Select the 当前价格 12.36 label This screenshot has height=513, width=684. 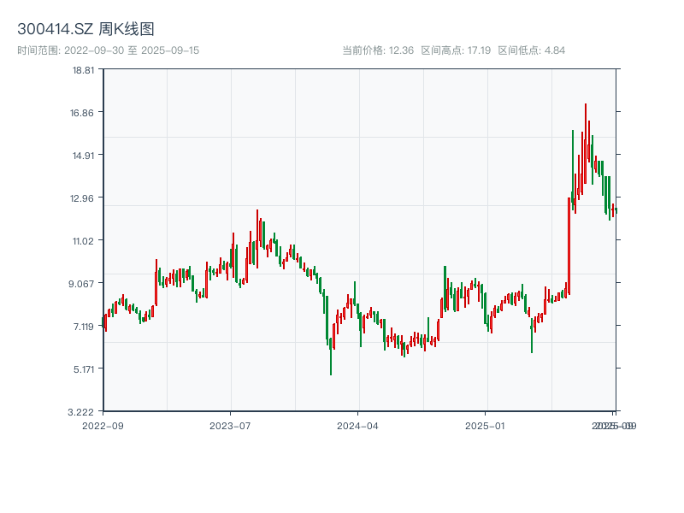pos(378,50)
